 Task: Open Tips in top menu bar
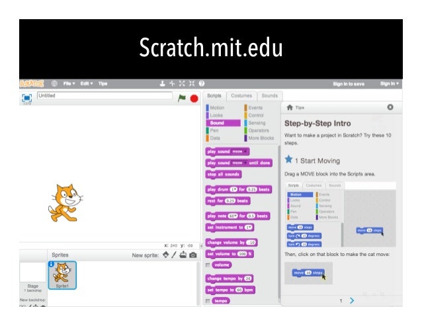(x=103, y=84)
